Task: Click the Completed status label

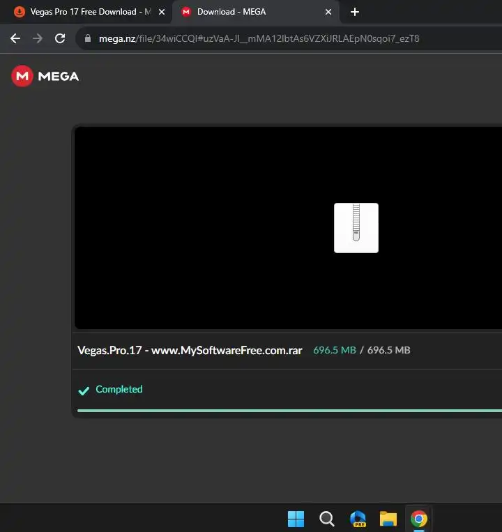Action: click(119, 389)
